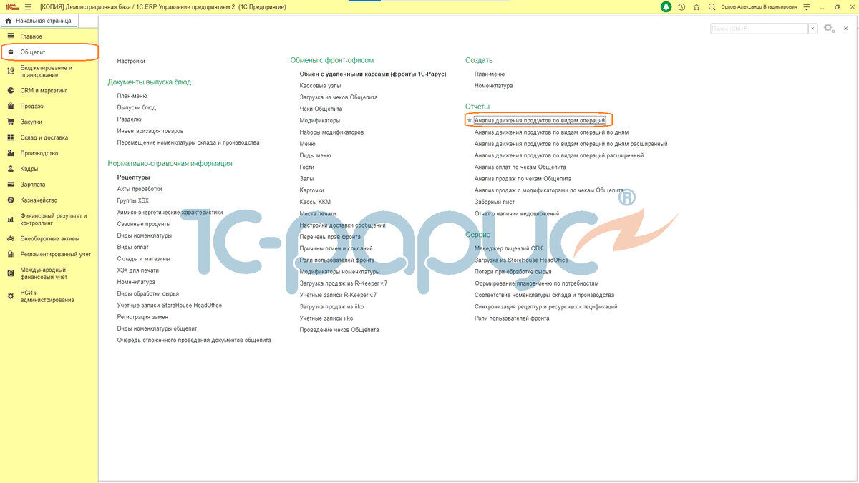
Task: Open the history clock icon
Action: (681, 6)
